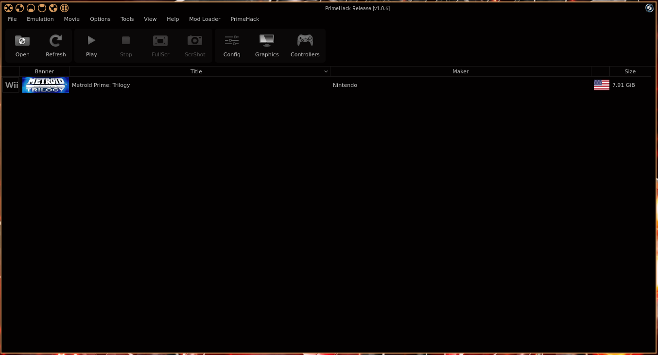Refresh the game list
Viewport: 658px width, 355px height.
56,46
